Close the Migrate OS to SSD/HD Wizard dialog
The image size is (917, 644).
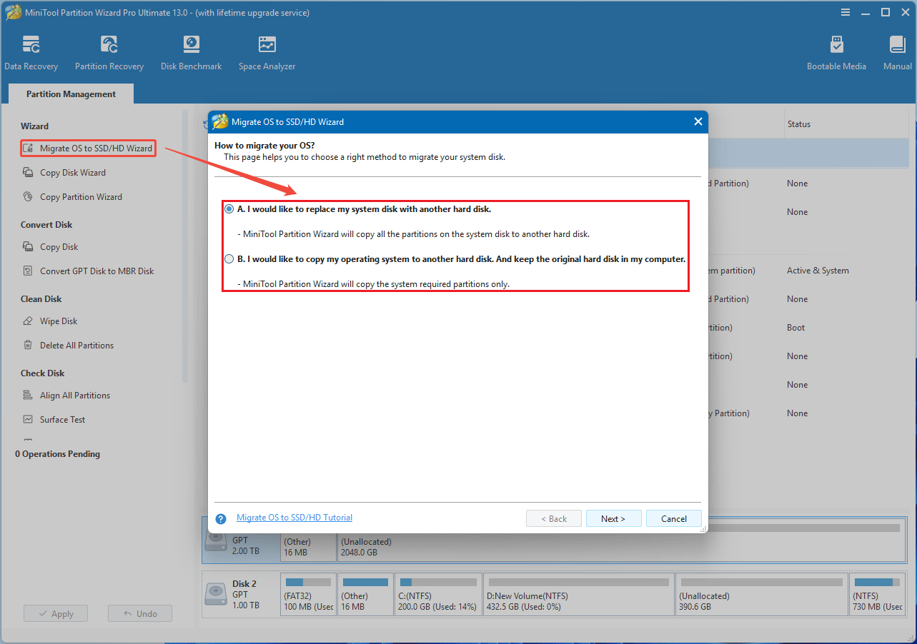point(698,122)
